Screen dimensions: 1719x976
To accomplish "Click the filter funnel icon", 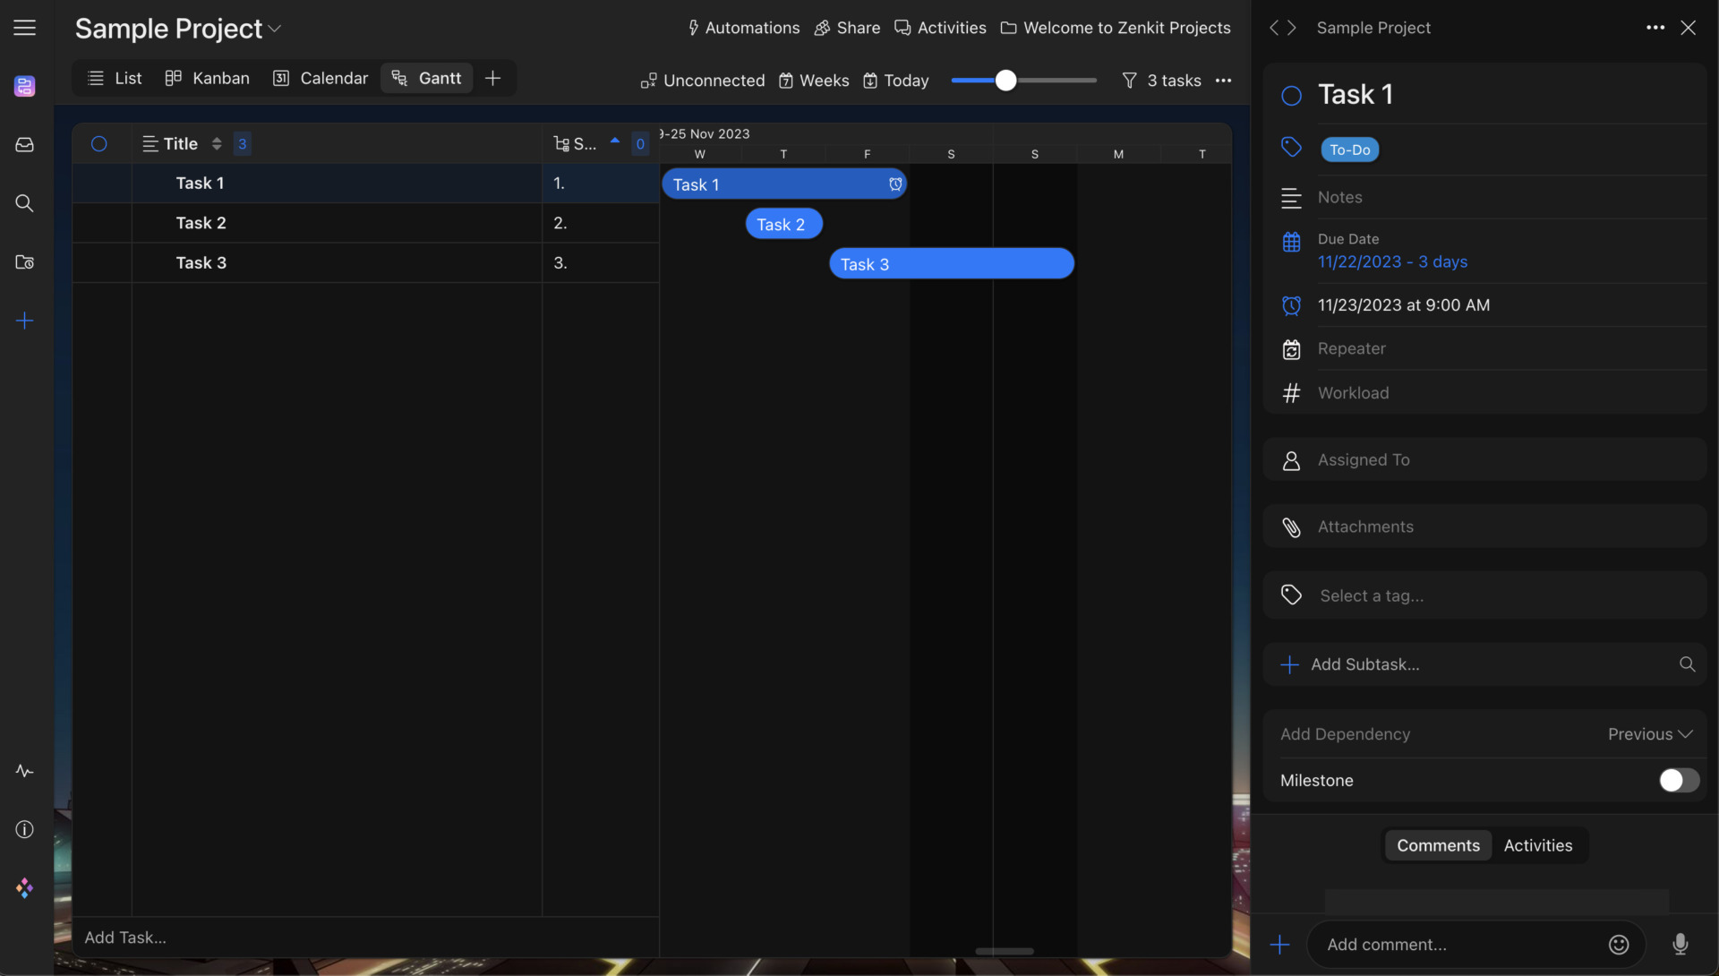I will [x=1129, y=81].
